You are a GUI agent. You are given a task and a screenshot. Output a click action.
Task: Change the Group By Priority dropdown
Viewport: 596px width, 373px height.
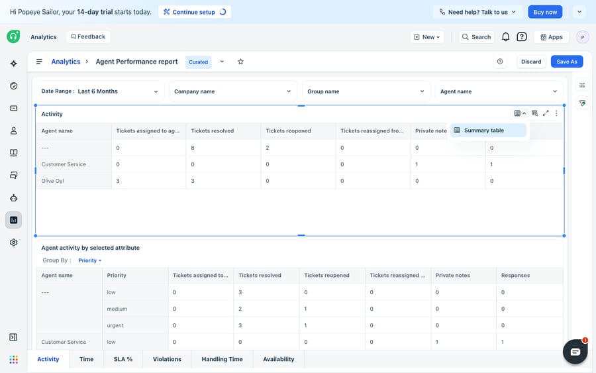click(x=90, y=260)
